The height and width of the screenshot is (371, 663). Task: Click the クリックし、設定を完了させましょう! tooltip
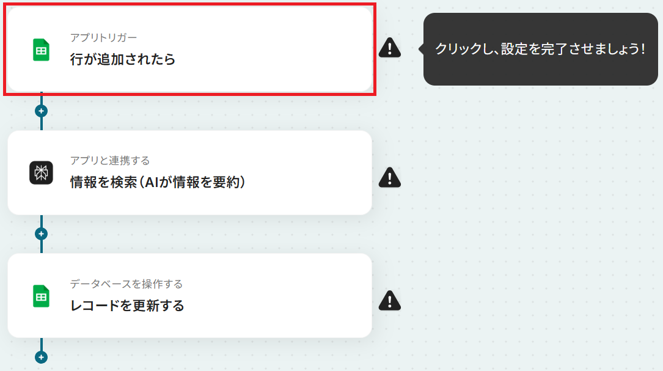click(x=540, y=49)
